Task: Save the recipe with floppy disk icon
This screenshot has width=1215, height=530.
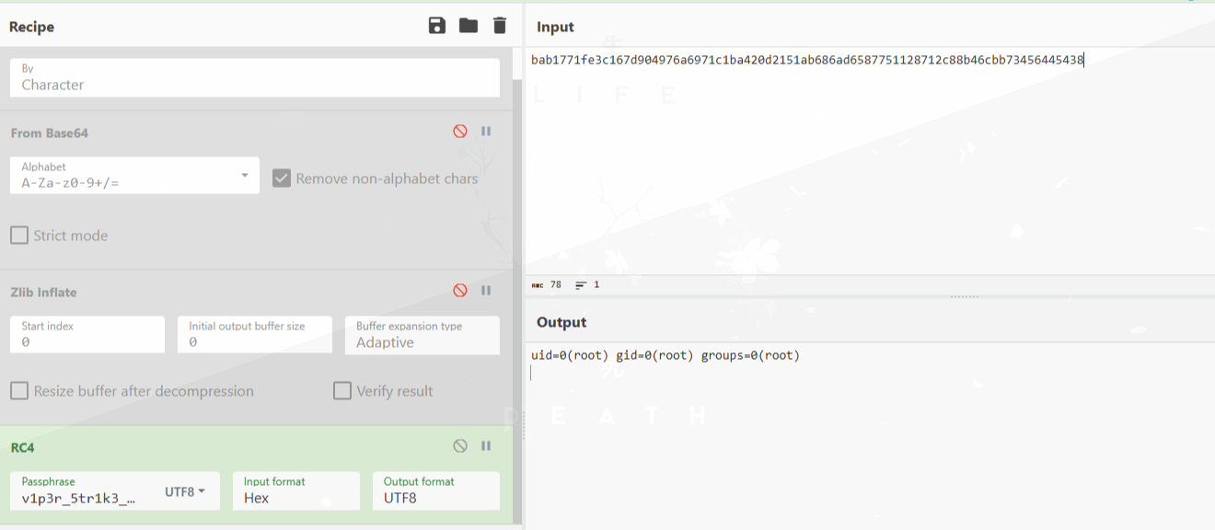Action: [437, 26]
